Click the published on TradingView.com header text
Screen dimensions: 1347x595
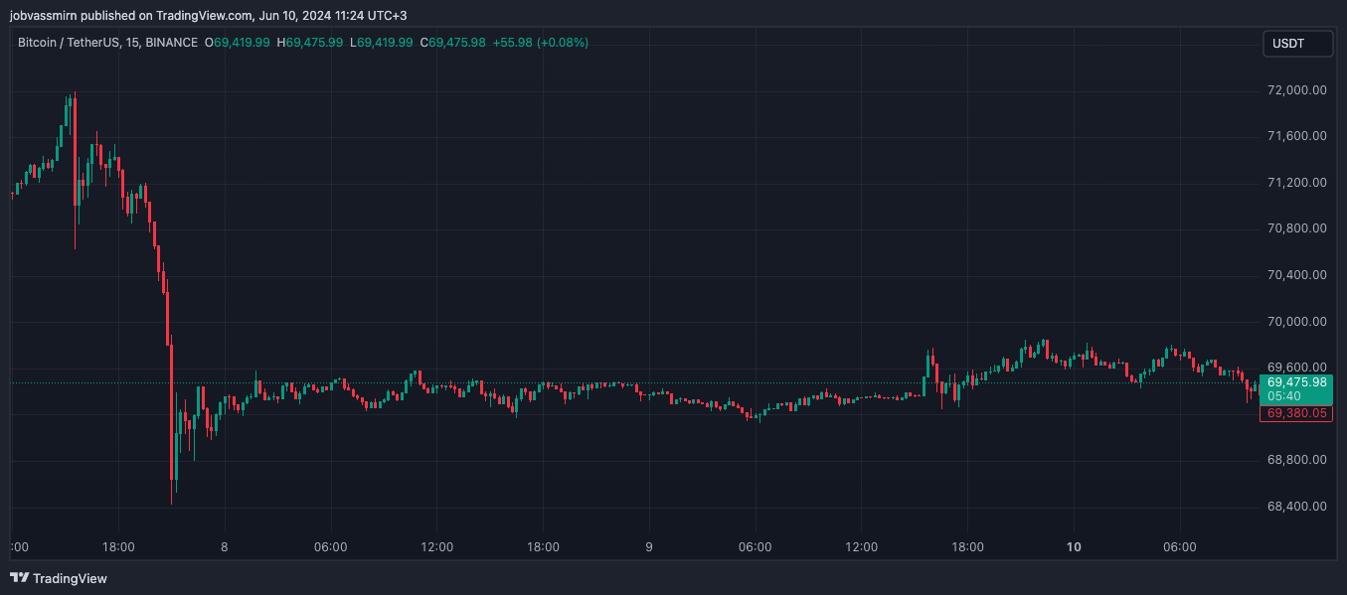click(x=208, y=15)
